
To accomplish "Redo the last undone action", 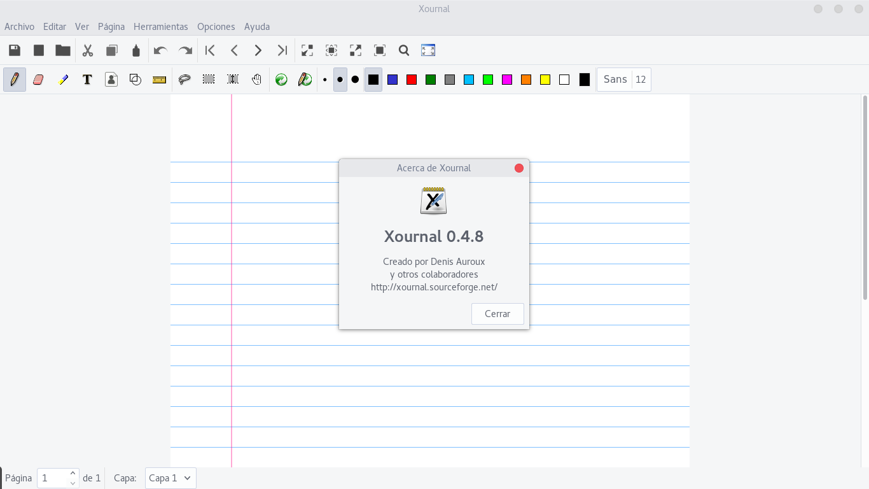I will coord(185,50).
